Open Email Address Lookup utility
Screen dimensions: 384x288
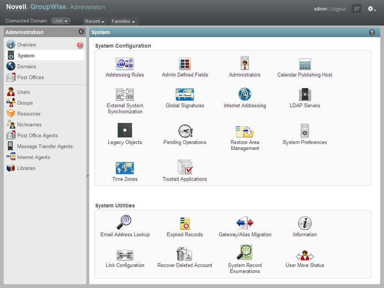click(124, 223)
